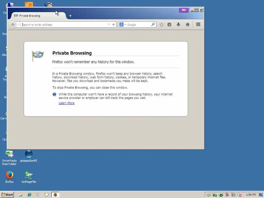The image size is (264, 198).
Task: Click the Private Browsing heading text
Action: (x=72, y=53)
